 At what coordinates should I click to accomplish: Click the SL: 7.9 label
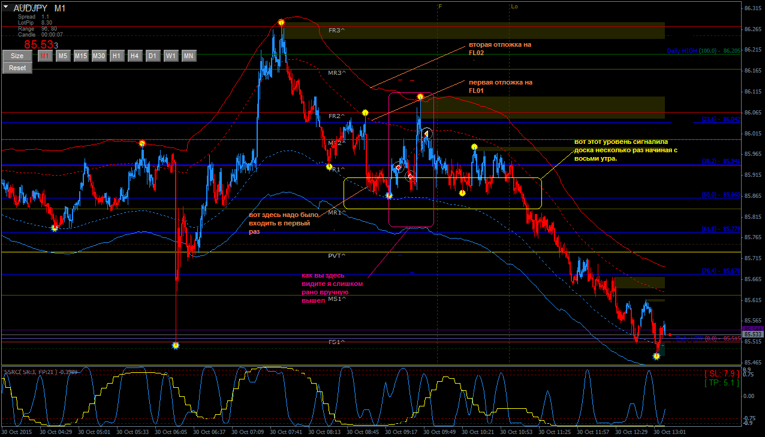pos(721,373)
